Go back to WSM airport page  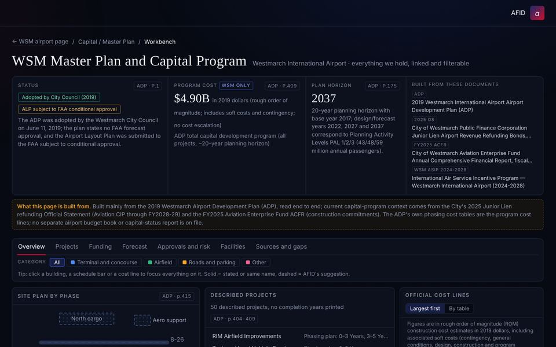(40, 42)
